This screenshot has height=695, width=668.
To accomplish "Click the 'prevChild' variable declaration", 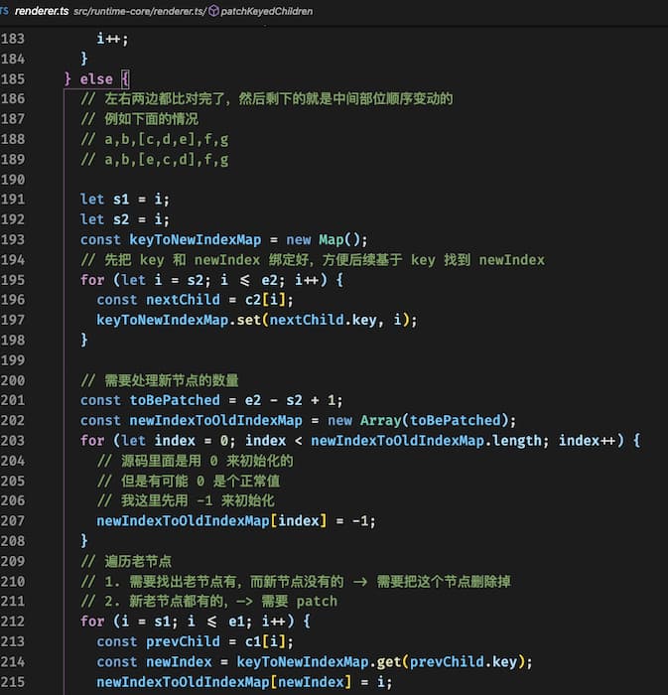I will click(183, 641).
